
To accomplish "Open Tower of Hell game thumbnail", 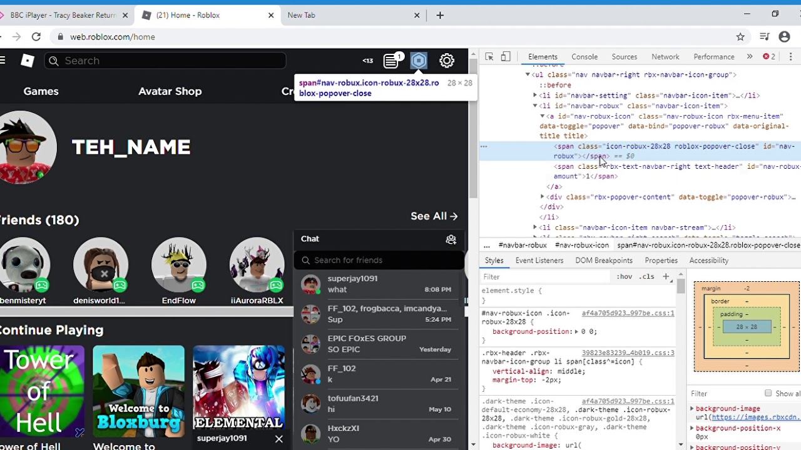I will tap(42, 391).
